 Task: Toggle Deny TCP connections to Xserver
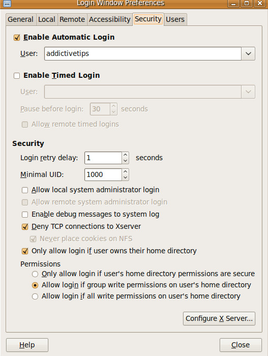pyautogui.click(x=25, y=227)
